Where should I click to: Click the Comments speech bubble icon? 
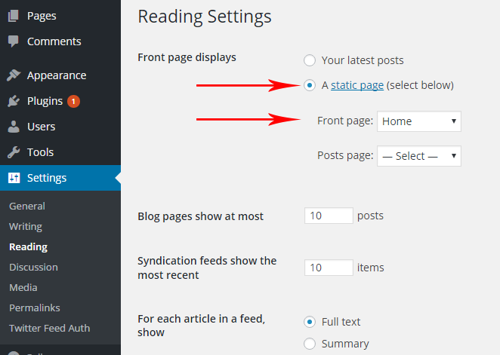tap(14, 41)
